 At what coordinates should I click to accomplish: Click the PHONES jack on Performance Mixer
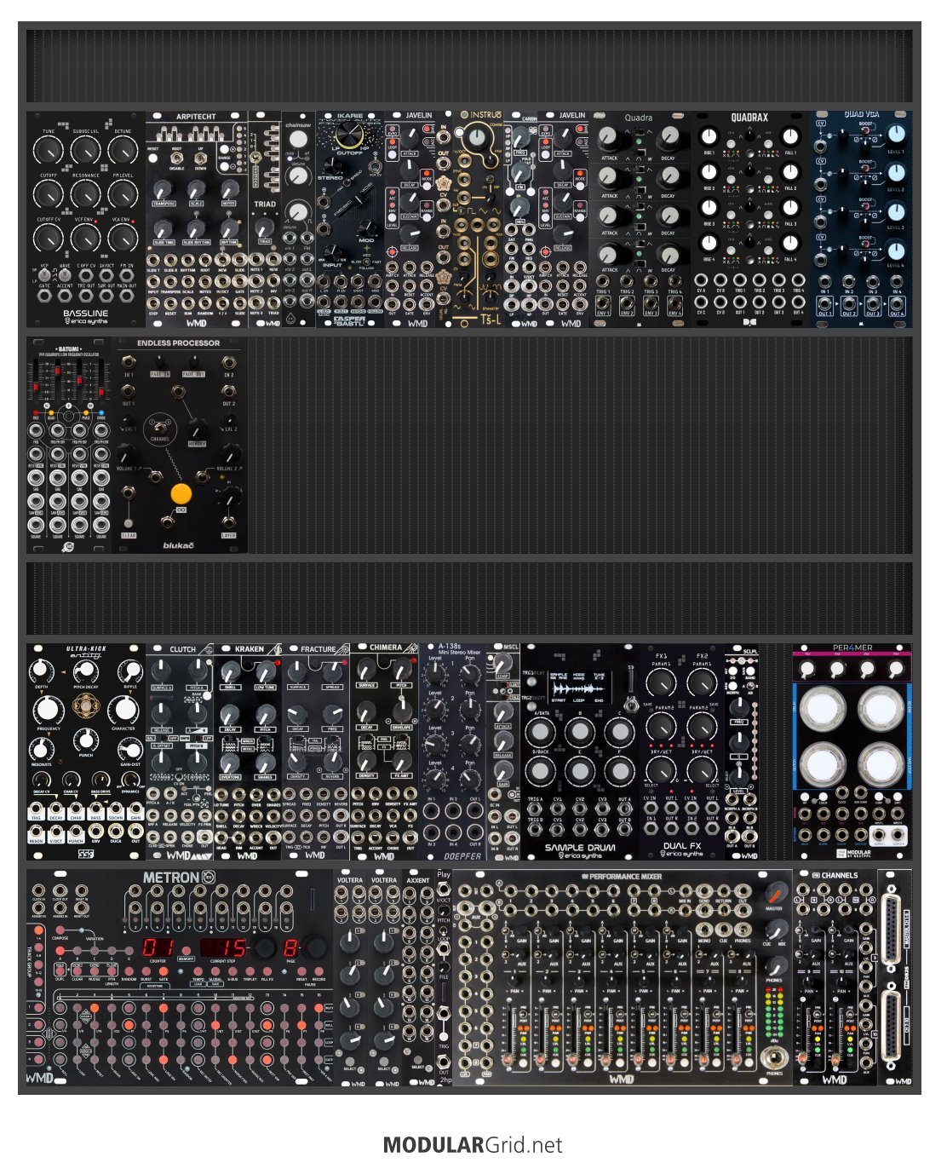[x=774, y=1057]
